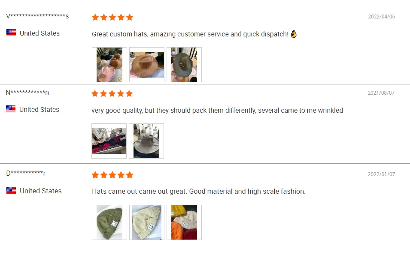Open the cream beanie photo
The image size is (410, 261).
coord(147,222)
